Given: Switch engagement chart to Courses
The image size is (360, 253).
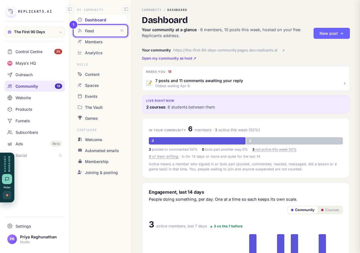Looking at the screenshot, I should point(330,210).
